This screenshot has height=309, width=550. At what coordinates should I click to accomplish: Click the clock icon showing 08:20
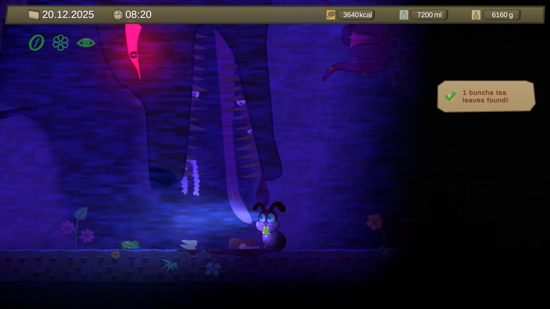118,14
